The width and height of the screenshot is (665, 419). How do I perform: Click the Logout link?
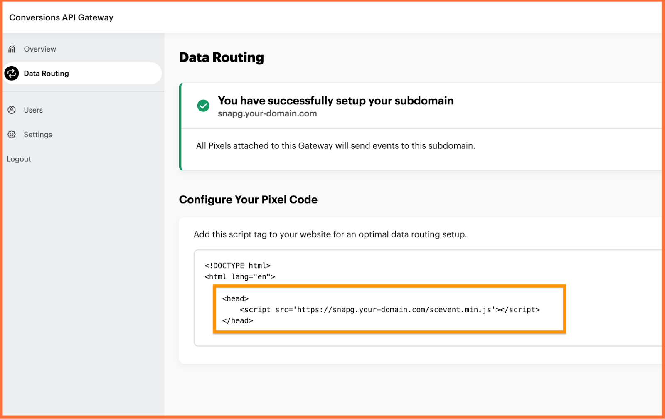(19, 159)
